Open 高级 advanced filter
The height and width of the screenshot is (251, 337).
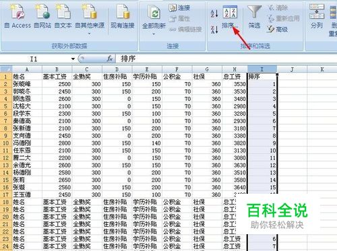277,29
